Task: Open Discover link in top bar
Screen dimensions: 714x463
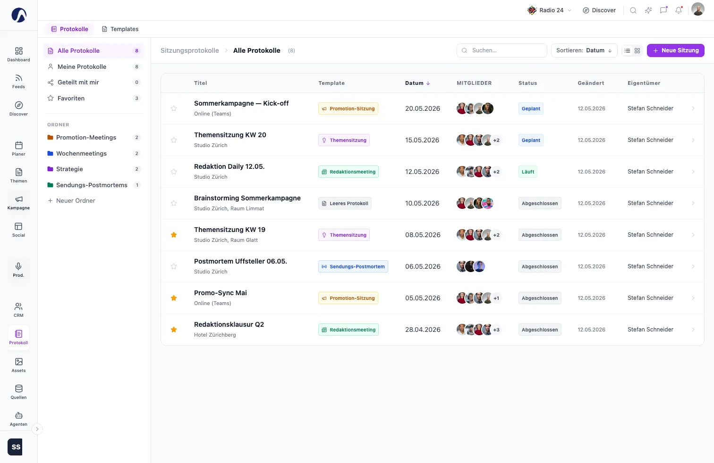Action: pyautogui.click(x=599, y=10)
